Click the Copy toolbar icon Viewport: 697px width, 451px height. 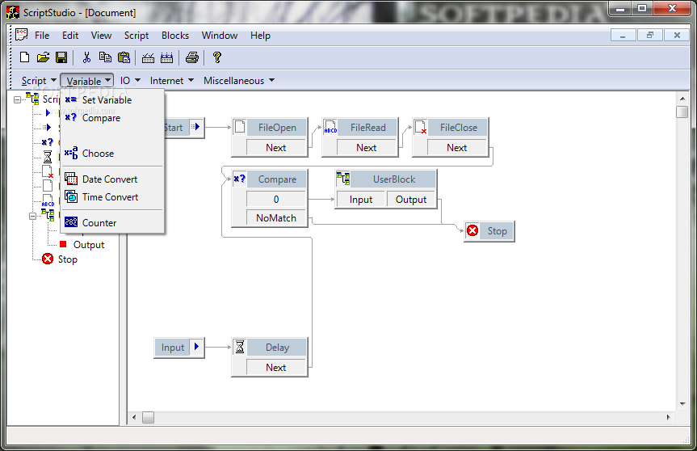105,57
